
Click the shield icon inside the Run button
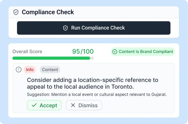pyautogui.click(x=66, y=28)
